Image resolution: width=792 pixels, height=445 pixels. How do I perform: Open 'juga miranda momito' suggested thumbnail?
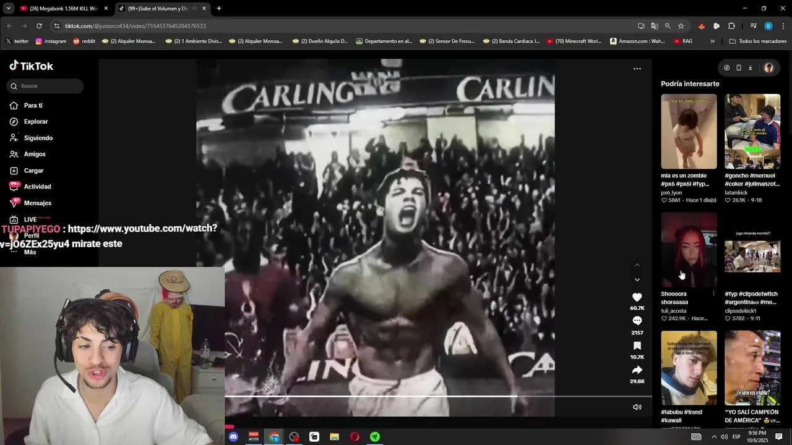[752, 250]
